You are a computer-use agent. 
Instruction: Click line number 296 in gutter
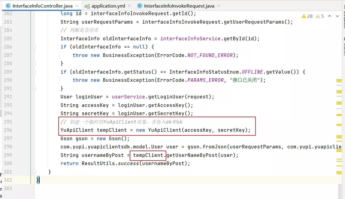(8, 130)
